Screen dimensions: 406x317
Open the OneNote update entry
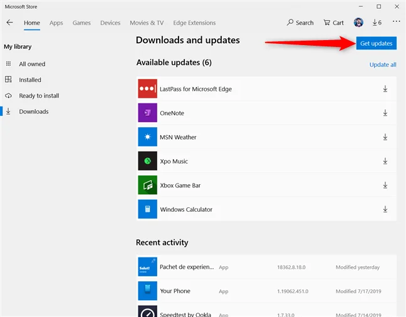tap(266, 113)
